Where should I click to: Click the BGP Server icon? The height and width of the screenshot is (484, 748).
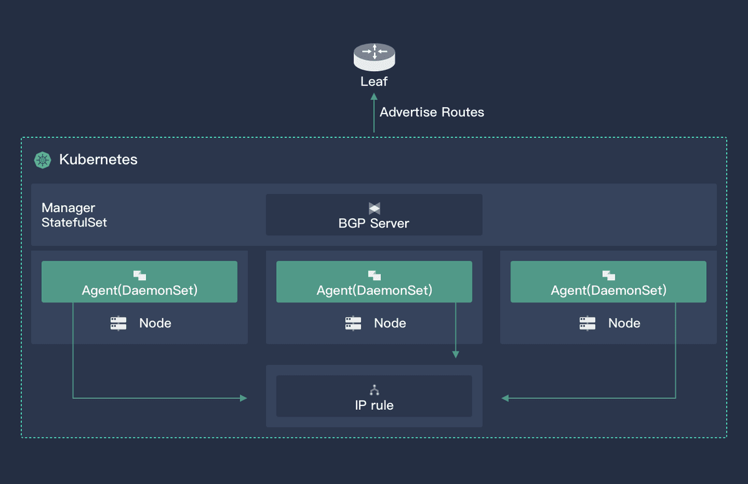[x=374, y=208]
